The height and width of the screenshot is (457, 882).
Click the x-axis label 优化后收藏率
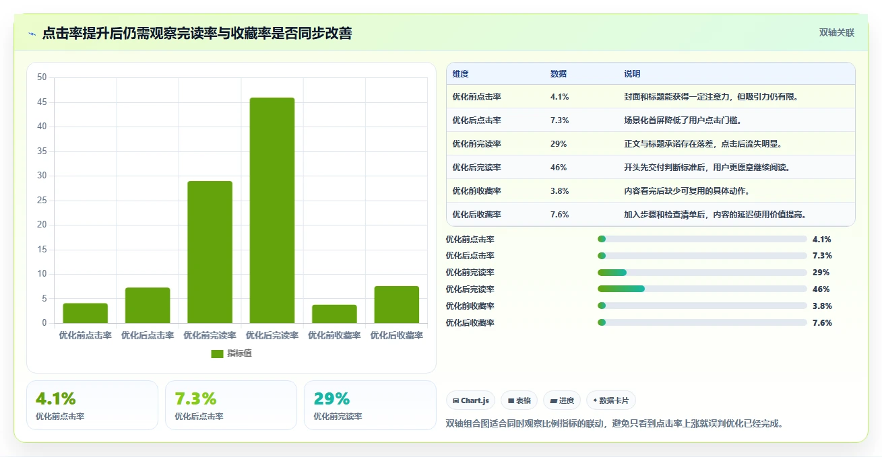[397, 335]
